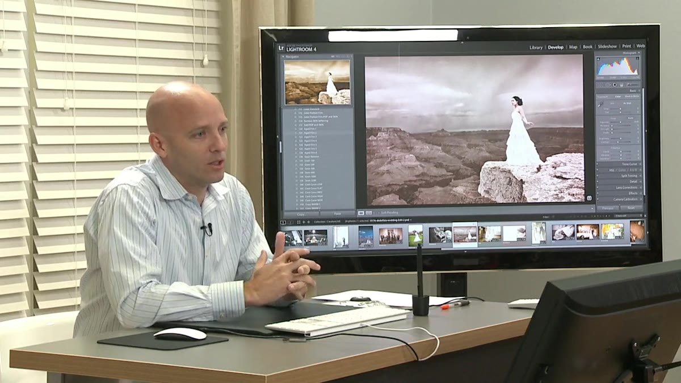Toggle highlight clipping indicator in histogram
681x383 pixels.
click(636, 58)
